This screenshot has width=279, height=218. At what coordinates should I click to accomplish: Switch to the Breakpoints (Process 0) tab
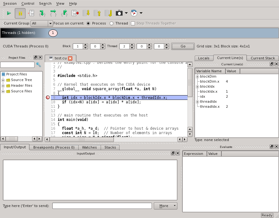pyautogui.click(x=54, y=147)
